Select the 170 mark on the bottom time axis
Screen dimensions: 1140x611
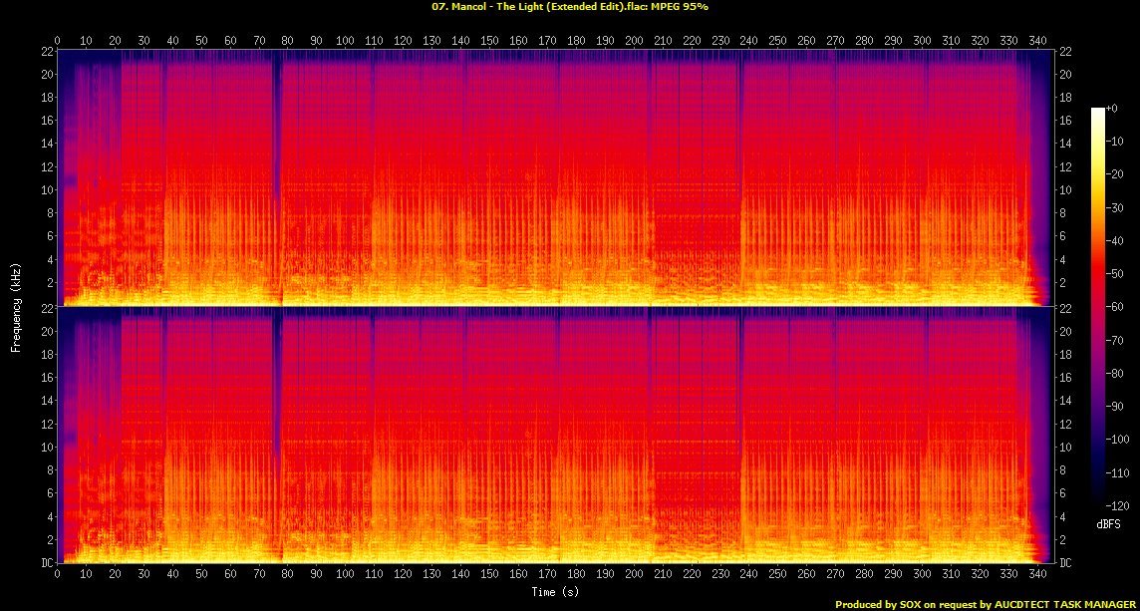547,575
